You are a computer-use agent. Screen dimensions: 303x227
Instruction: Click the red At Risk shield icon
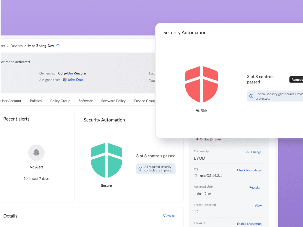[201, 84]
